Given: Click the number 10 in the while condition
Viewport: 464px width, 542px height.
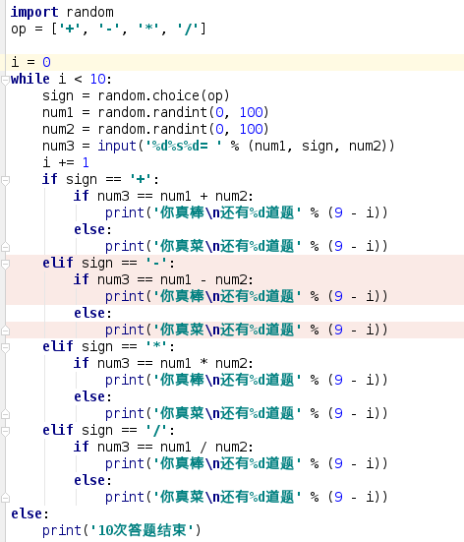Looking at the screenshot, I should tap(97, 79).
